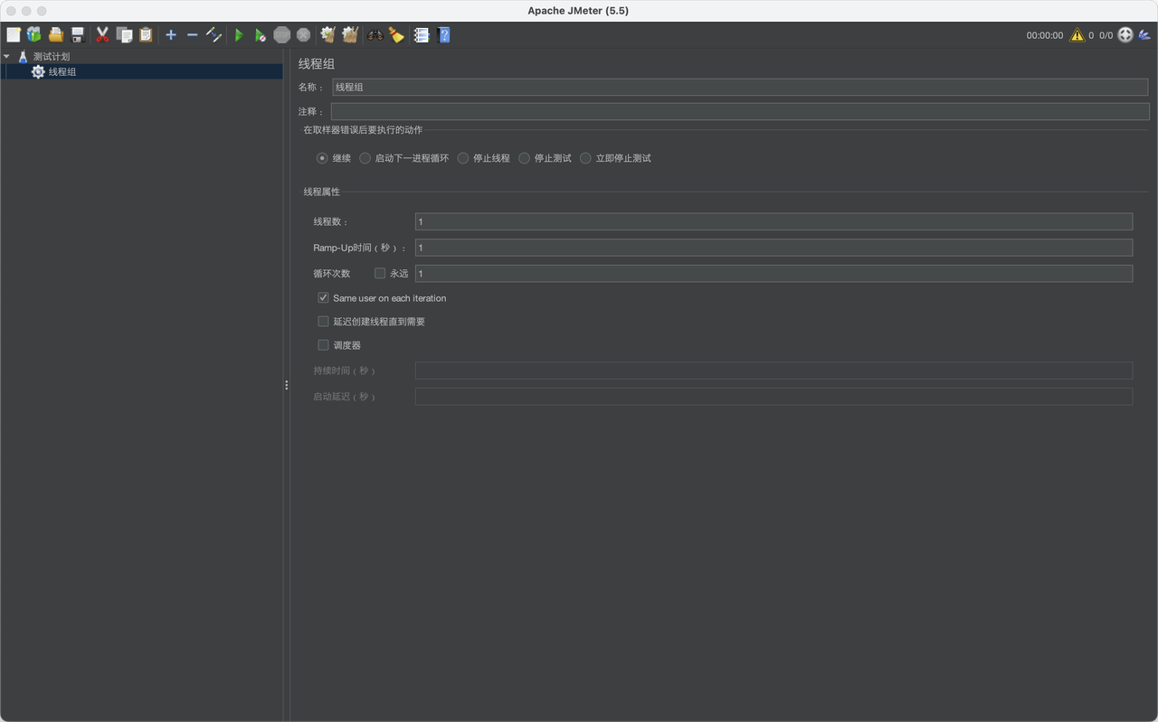Reset search with the yellow broom icon

pyautogui.click(x=397, y=35)
